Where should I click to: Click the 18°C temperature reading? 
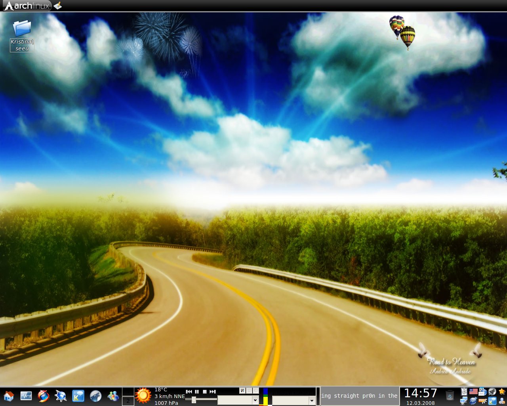pyautogui.click(x=161, y=390)
